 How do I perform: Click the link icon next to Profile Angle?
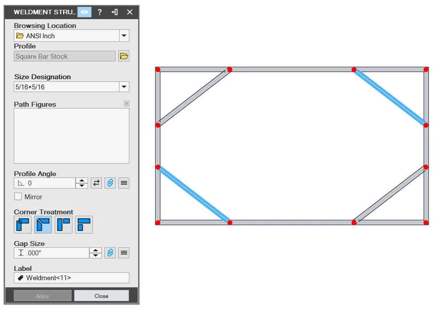(110, 183)
